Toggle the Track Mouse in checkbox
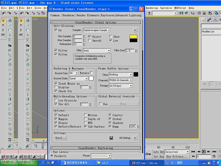Screen dimensions: 221x166 coord(56,83)
